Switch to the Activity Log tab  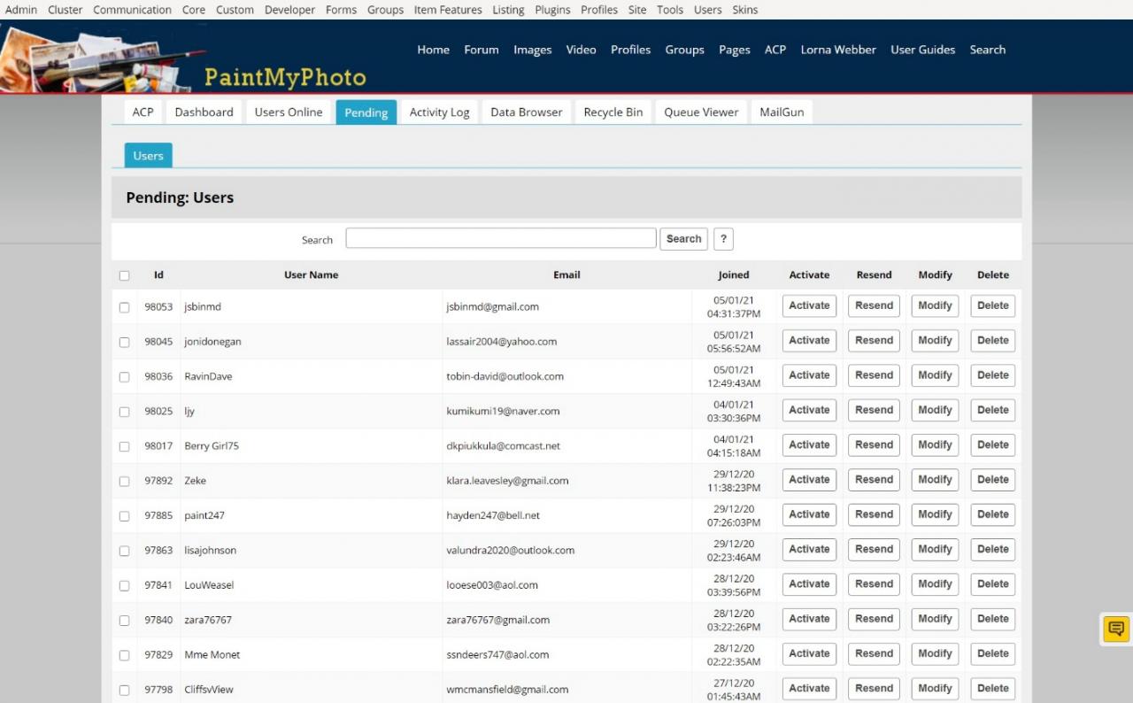[439, 112]
